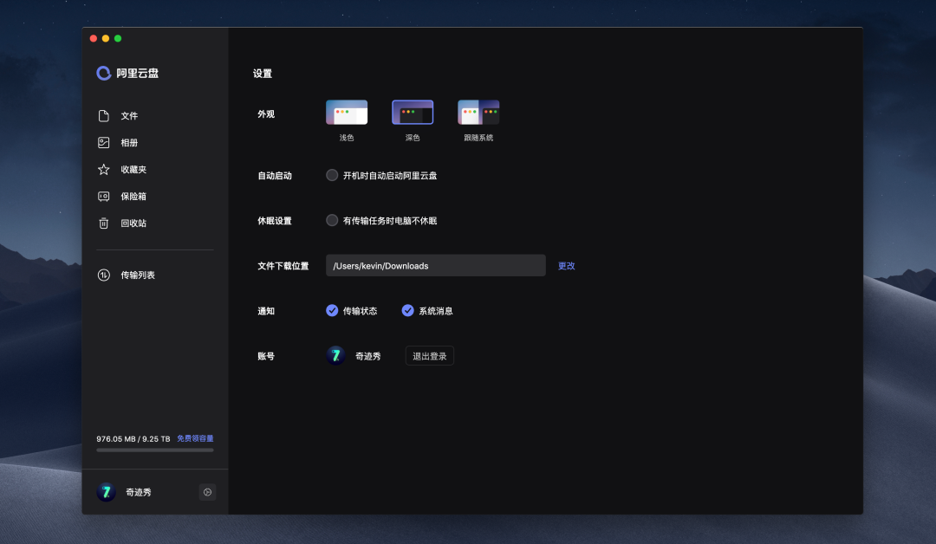Viewport: 936px width, 544px height.
Task: Go to 收藏夹 in sidebar
Action: 133,170
